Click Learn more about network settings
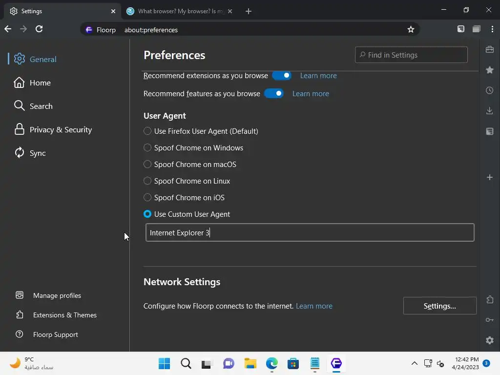500x375 pixels. point(314,306)
